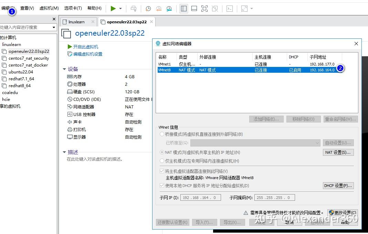Image resolution: width=368 pixels, height=234 pixels.
Task: Switch to the linuxlearn tab
Action: point(76,21)
